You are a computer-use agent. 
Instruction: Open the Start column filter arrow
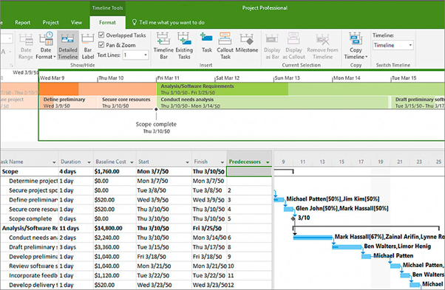[x=187, y=162]
